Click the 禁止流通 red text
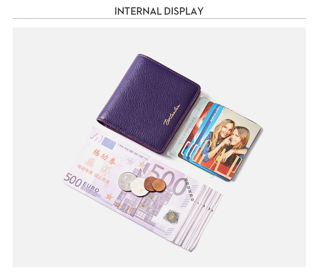Image resolution: width=320 pixels, height=273 pixels. [102, 178]
